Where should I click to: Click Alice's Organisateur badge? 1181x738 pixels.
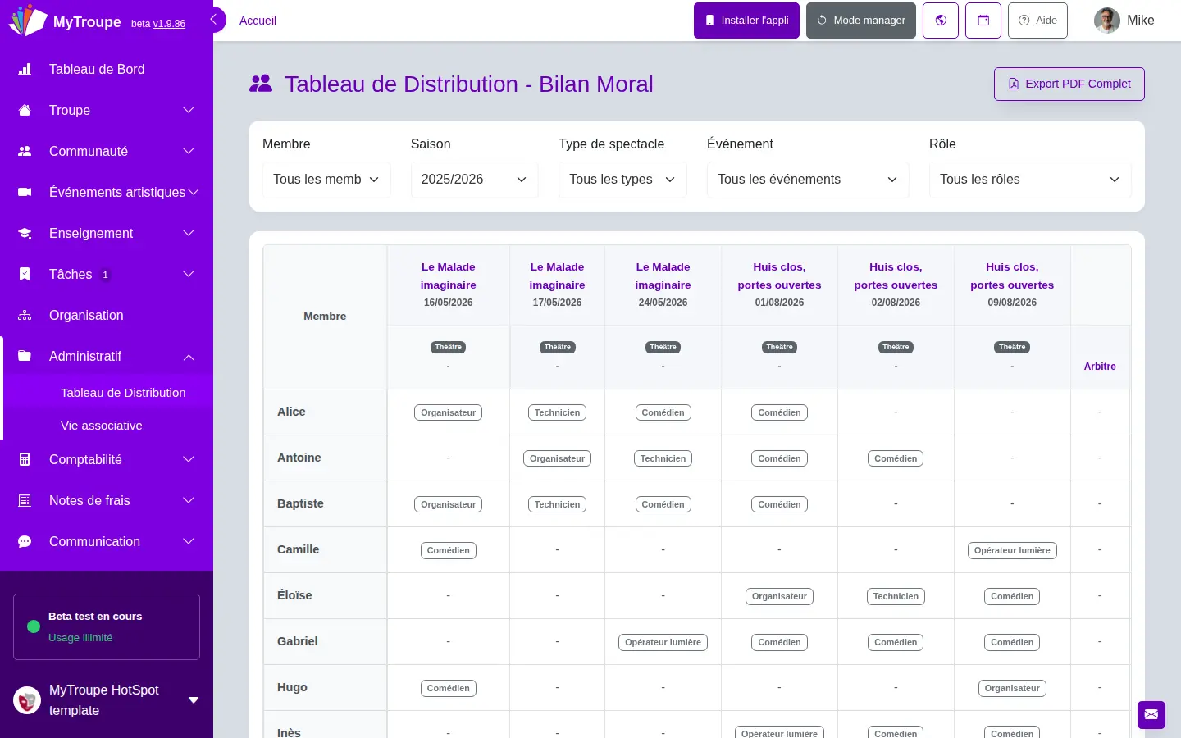click(449, 412)
